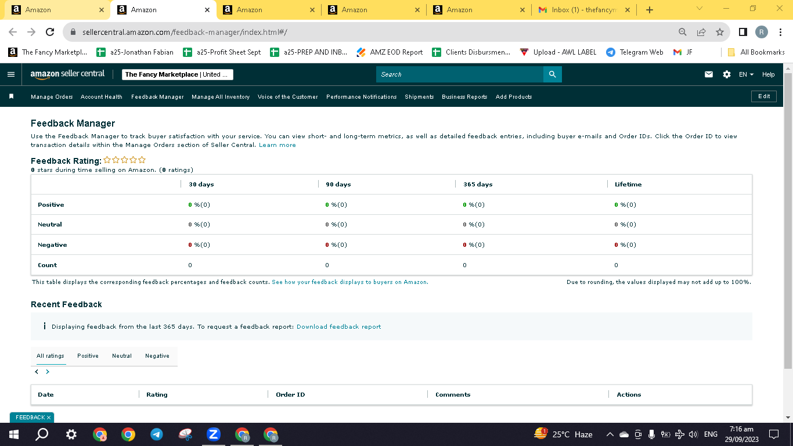Open the Chrome profile avatar R
Screen dimensions: 793x446
coord(762,33)
